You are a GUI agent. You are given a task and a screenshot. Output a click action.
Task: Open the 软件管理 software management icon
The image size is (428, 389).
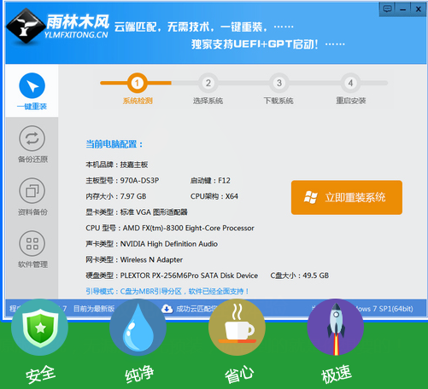click(x=32, y=243)
